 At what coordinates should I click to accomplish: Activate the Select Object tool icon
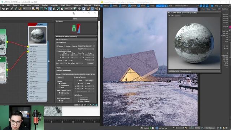pyautogui.click(x=34, y=9)
